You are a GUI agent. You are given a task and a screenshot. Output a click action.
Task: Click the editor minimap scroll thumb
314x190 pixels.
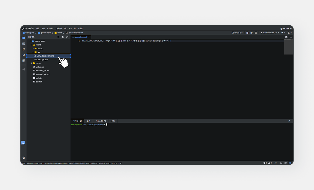[x=289, y=47]
